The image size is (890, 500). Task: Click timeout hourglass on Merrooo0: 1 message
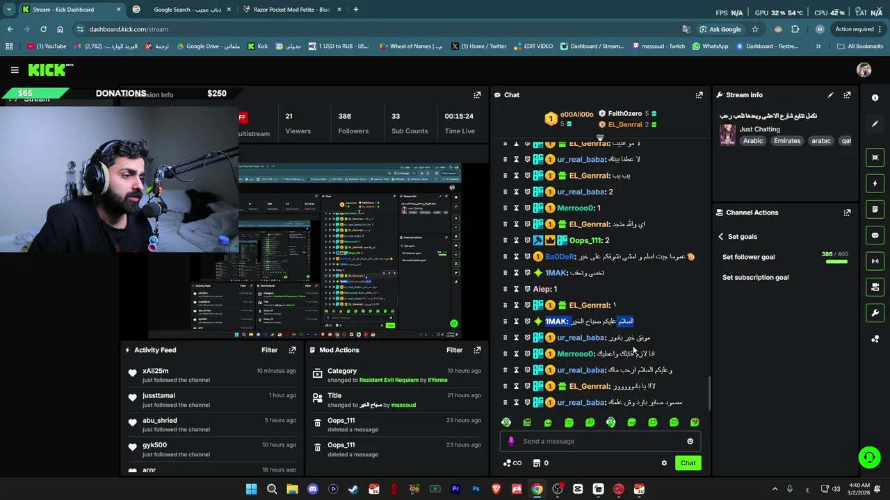(516, 208)
